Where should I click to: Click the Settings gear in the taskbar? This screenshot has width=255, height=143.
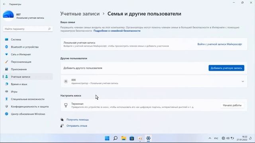148,138
